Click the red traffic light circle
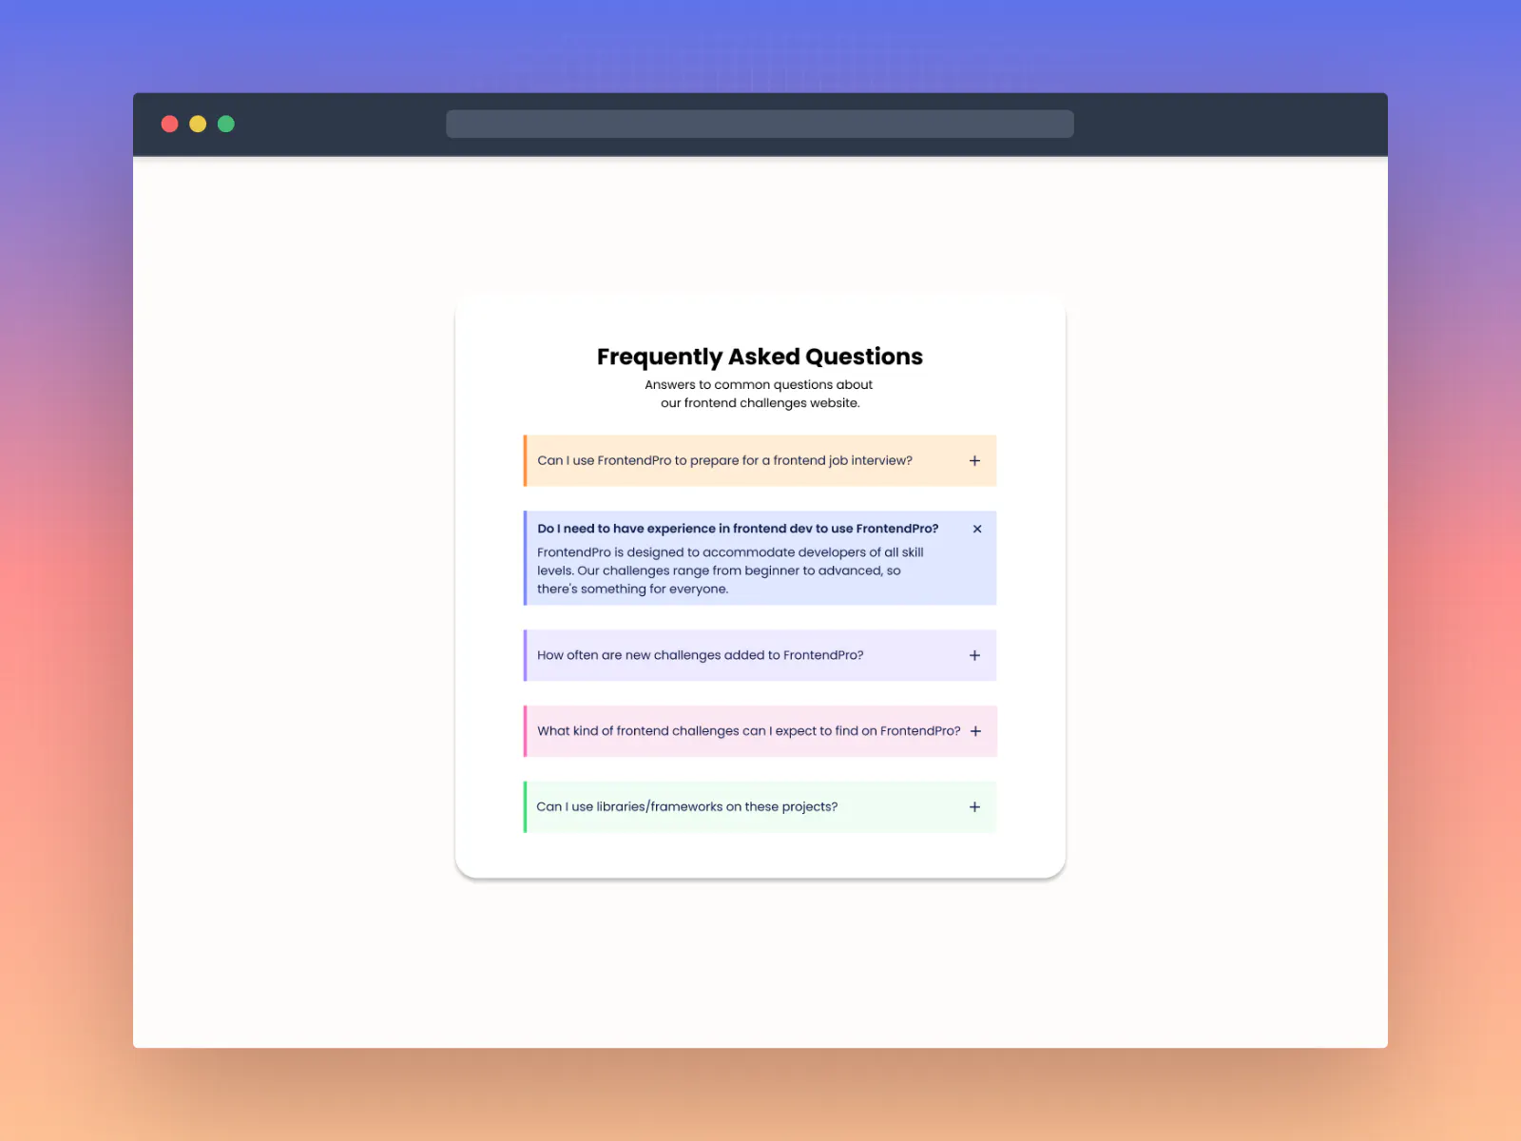The height and width of the screenshot is (1141, 1521). 170,124
